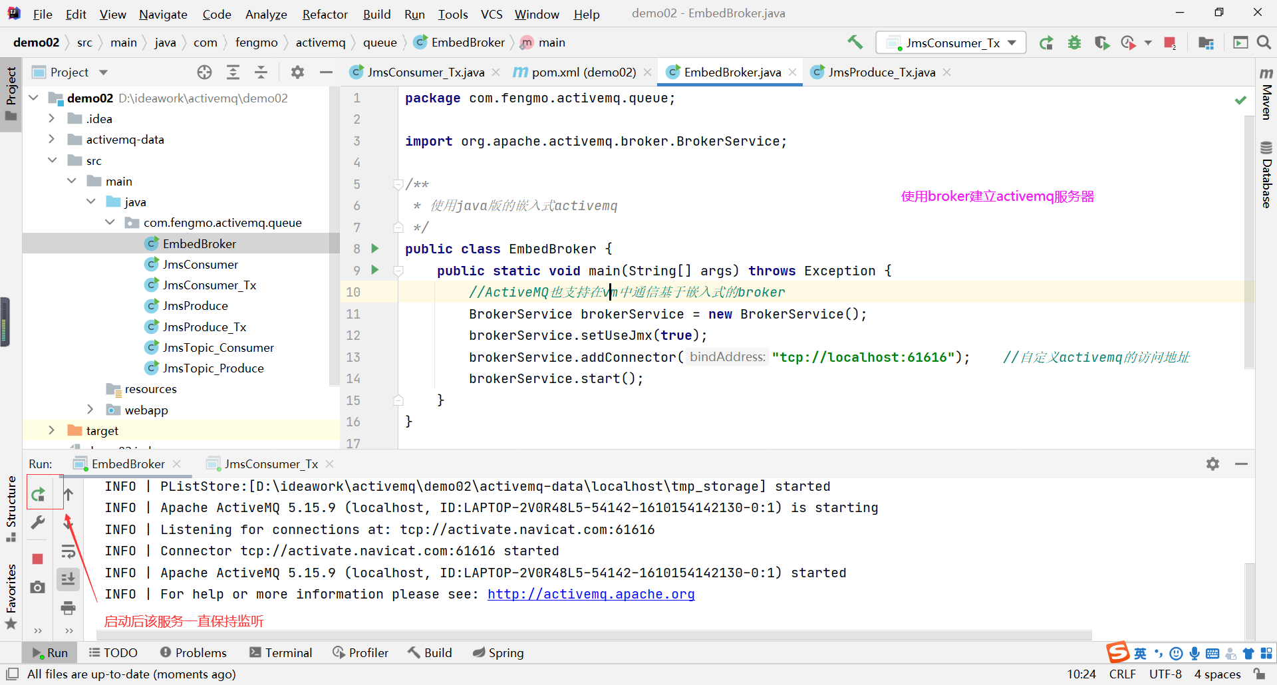Open the Profiler tool window
The image size is (1277, 685).
(360, 653)
